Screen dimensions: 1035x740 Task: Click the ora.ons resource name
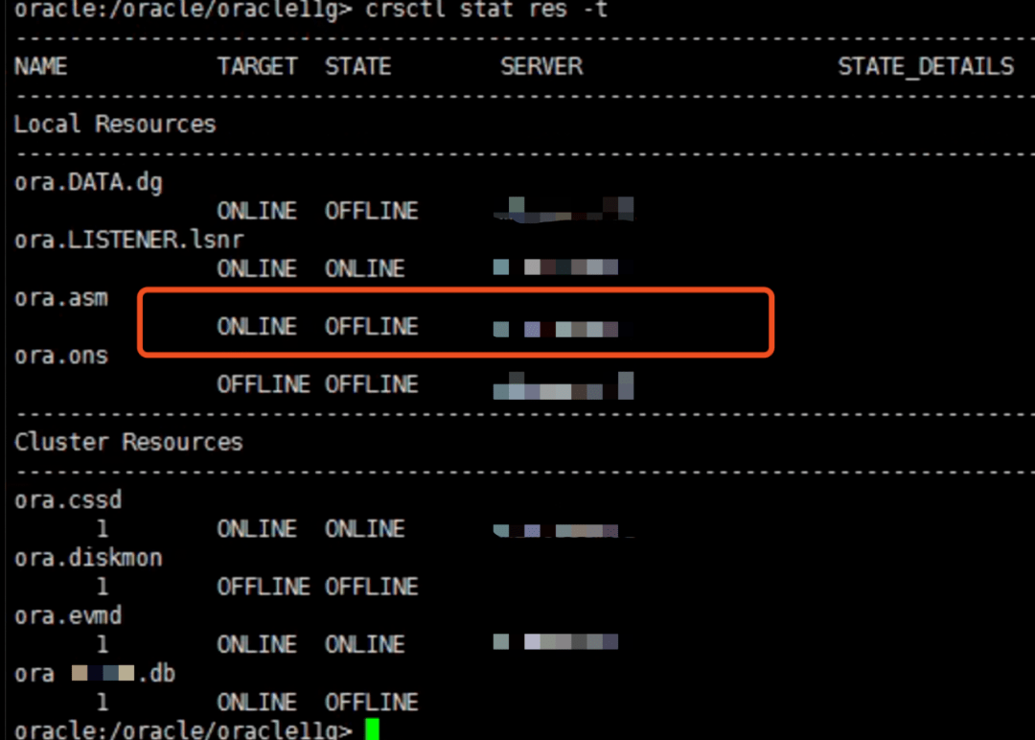[61, 356]
